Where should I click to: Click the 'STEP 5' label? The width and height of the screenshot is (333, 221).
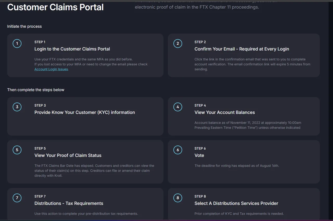tap(40, 148)
